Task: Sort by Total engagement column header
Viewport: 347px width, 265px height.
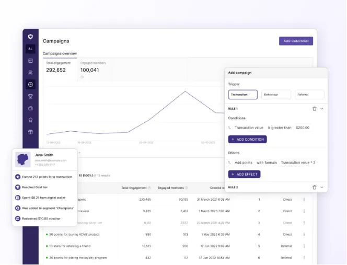Action: (x=134, y=188)
